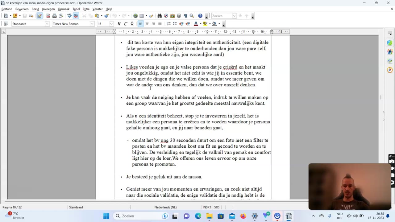Viewport: 395px width, 222px height.
Task: Set Justified paragraph alignment
Action: click(x=160, y=24)
